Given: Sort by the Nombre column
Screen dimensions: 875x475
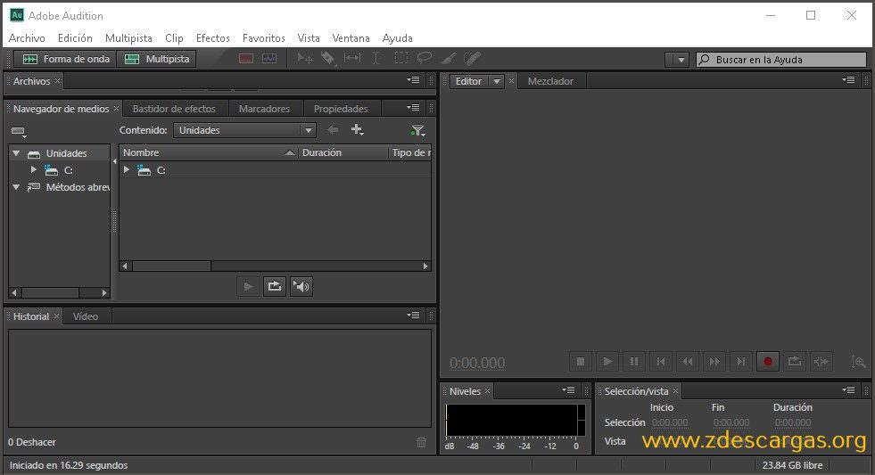Looking at the screenshot, I should tap(209, 152).
